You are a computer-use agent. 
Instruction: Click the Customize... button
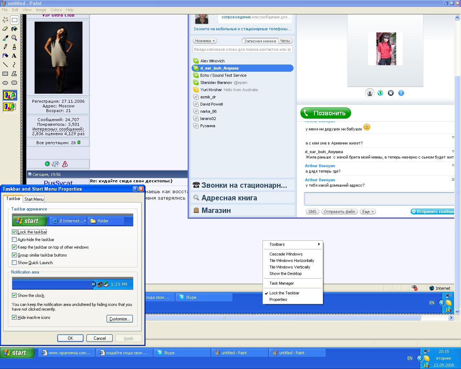[120, 319]
